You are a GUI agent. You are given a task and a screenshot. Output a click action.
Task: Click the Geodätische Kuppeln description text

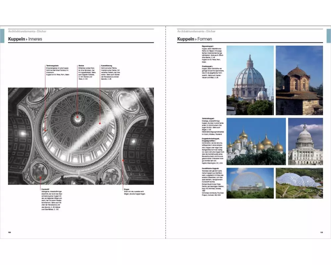(x=213, y=183)
